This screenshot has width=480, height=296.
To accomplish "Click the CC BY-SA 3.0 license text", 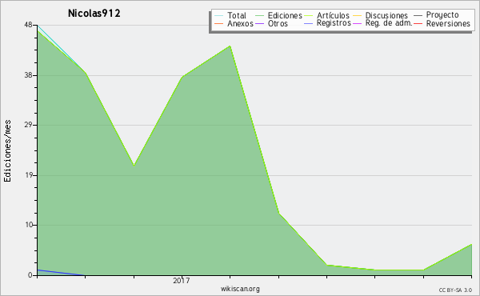I will click(x=455, y=290).
